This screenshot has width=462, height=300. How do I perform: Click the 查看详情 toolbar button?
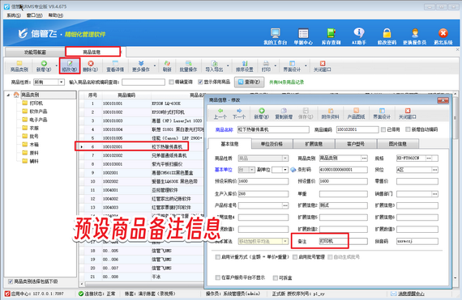tap(115, 66)
